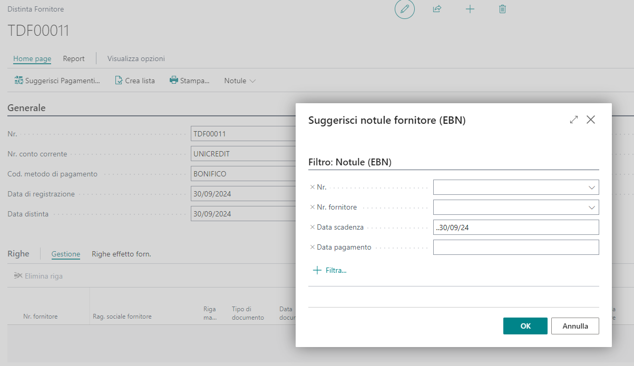Open the Nr. fornitore filter dropdown
Screen dimensions: 634x366
[591, 207]
